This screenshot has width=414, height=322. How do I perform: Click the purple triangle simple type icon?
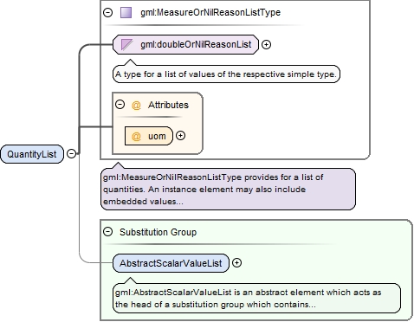[x=126, y=44]
